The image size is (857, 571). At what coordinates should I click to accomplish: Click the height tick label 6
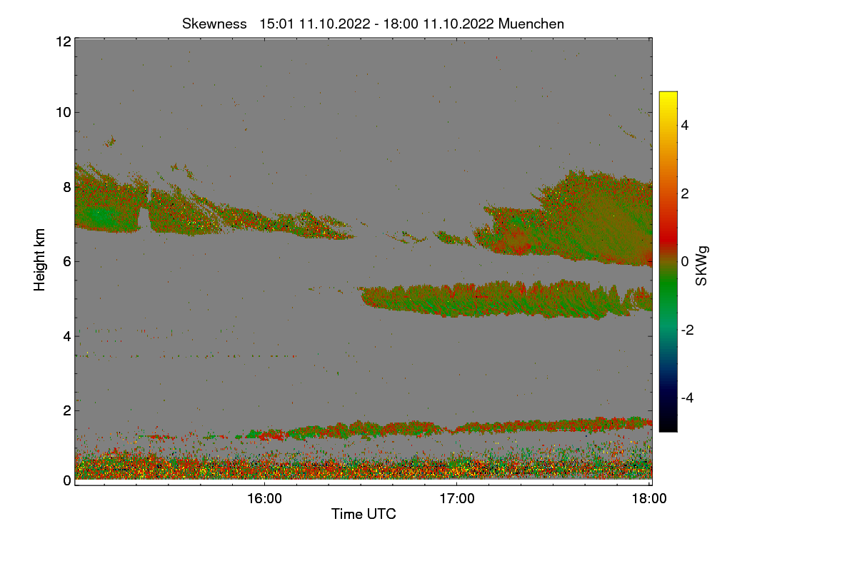coord(66,261)
